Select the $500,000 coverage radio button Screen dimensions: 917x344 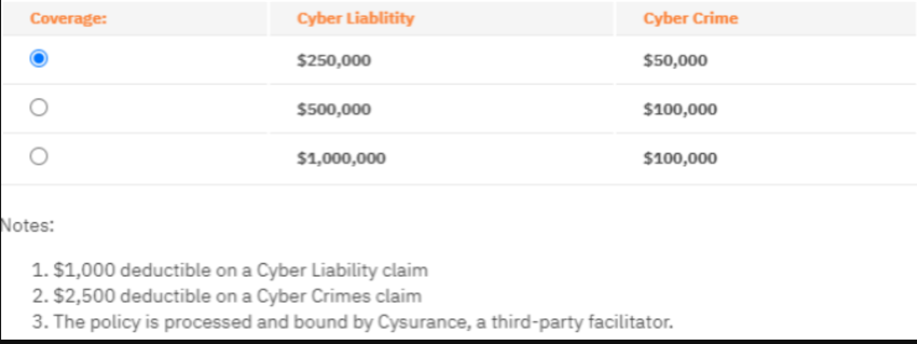pos(39,107)
